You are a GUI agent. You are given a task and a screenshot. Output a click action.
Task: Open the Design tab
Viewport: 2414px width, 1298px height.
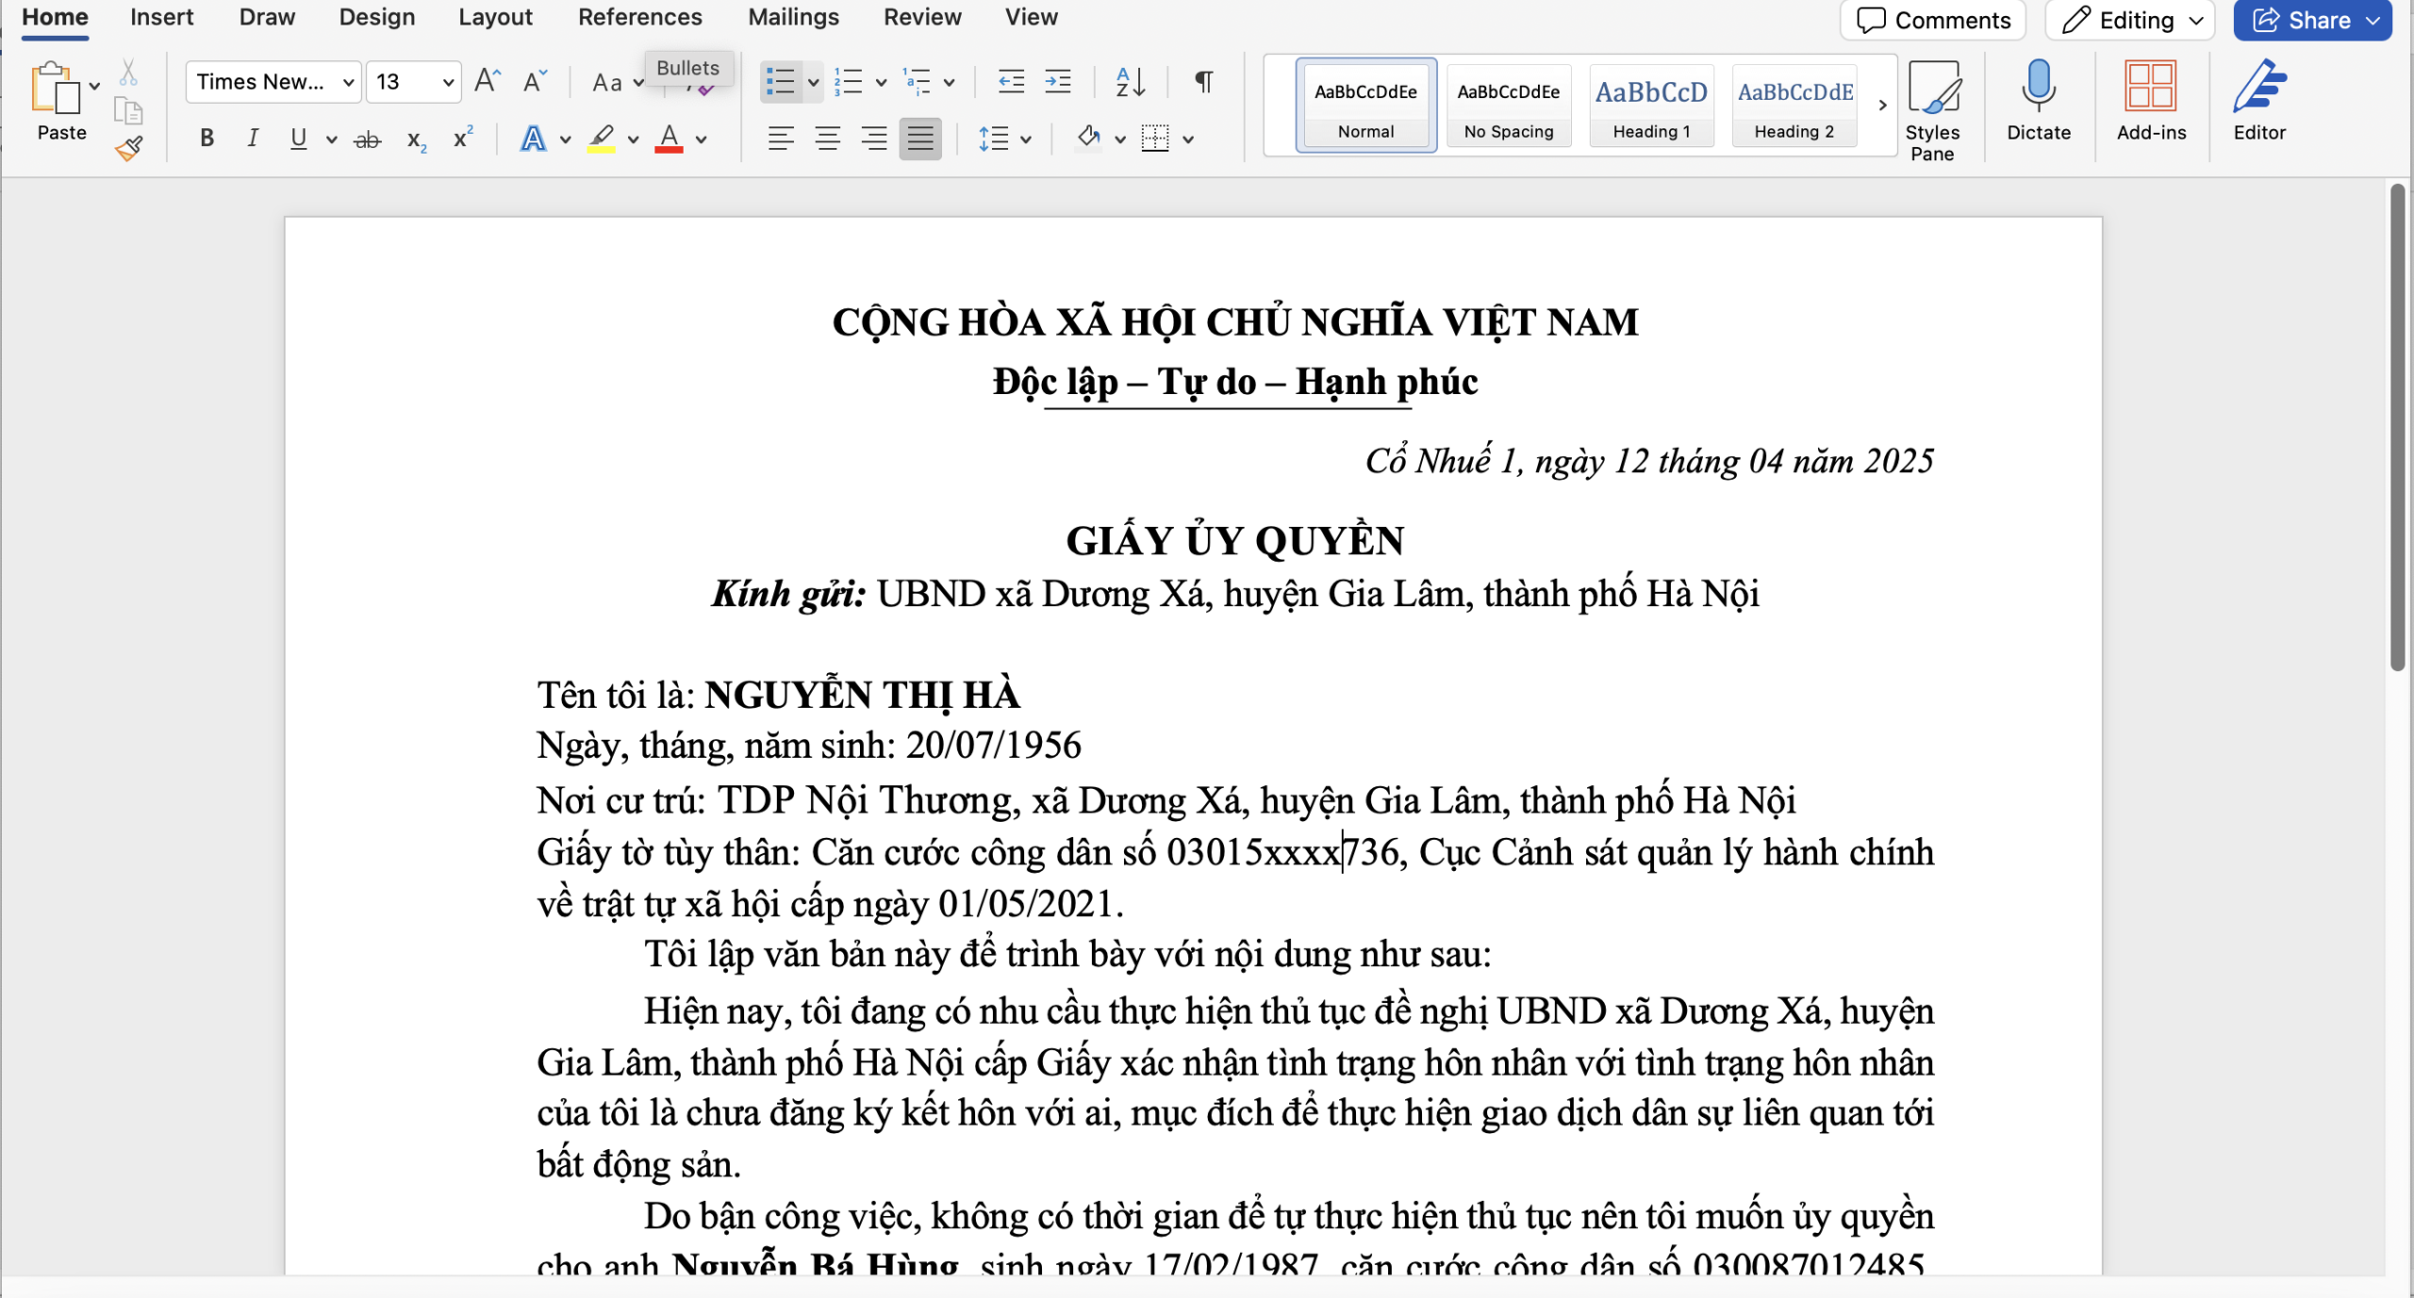tap(377, 17)
